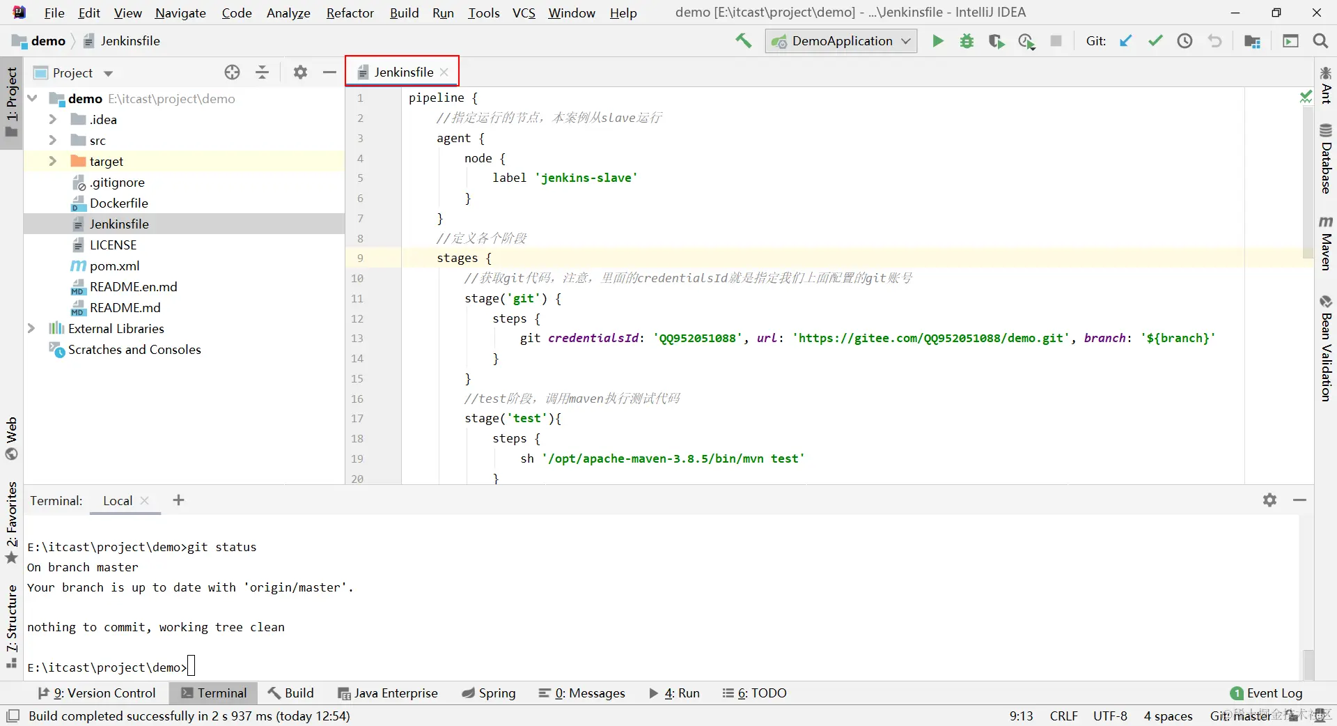Expand the src folder
This screenshot has width=1337, height=726.
(x=52, y=140)
